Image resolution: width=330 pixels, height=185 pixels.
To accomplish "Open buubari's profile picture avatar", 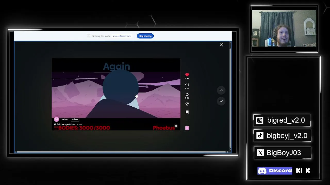I will click(56, 119).
